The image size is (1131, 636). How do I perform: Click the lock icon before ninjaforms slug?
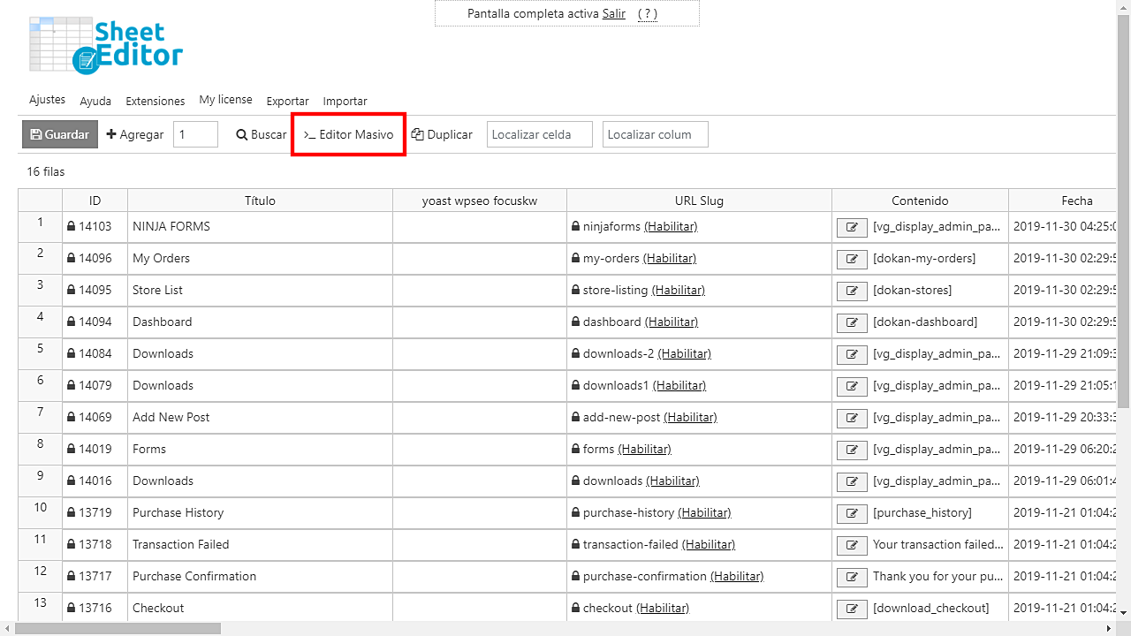coord(575,227)
